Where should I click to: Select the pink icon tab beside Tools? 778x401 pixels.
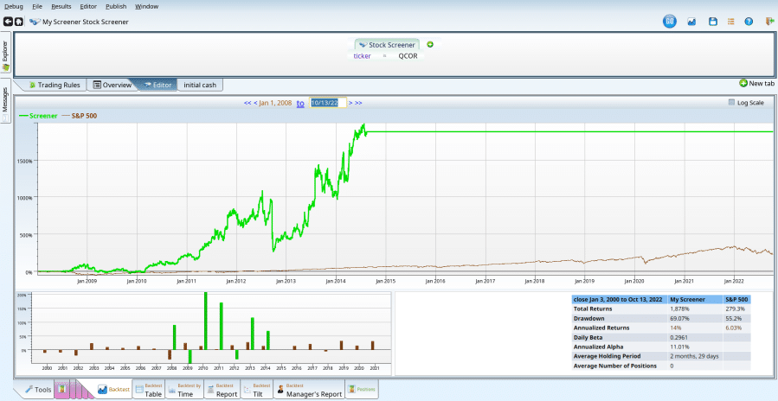(63, 390)
